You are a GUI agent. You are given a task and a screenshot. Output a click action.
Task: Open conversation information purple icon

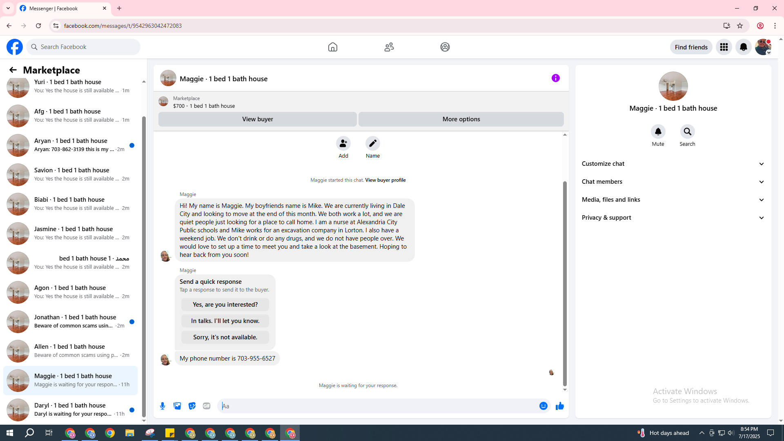556,78
